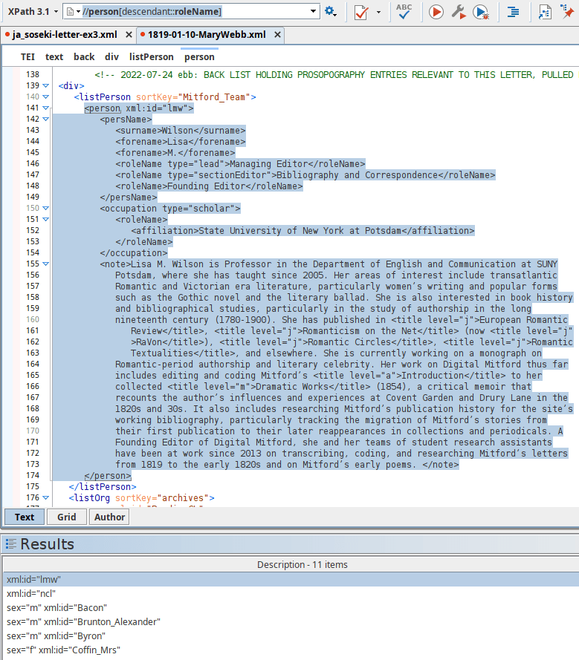Close the ja_soseki-letter-ex3.xml tab
Screen dimensions: 579x660
click(x=129, y=34)
